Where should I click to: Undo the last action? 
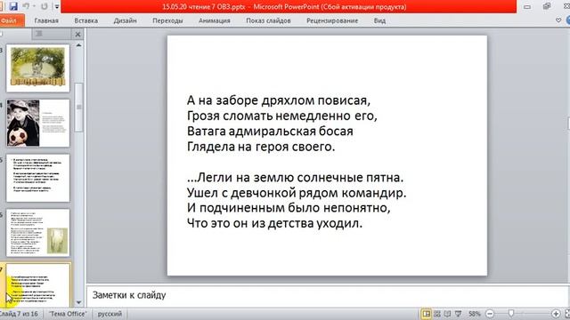click(x=26, y=6)
